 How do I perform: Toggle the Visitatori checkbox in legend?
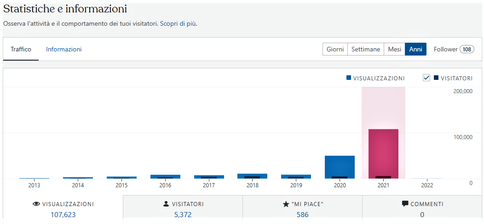point(426,78)
